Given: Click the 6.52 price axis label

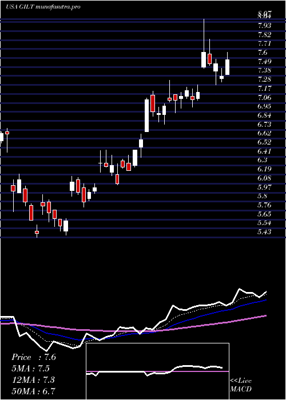Looking at the screenshot, I should click(264, 142).
